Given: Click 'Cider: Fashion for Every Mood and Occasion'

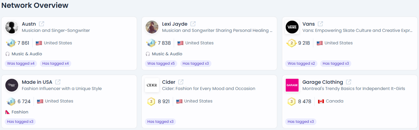Looking at the screenshot, I should 209,89.
